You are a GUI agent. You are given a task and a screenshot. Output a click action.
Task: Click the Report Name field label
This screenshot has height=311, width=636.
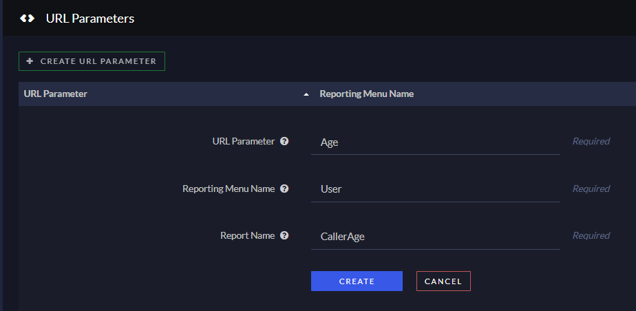(x=247, y=235)
